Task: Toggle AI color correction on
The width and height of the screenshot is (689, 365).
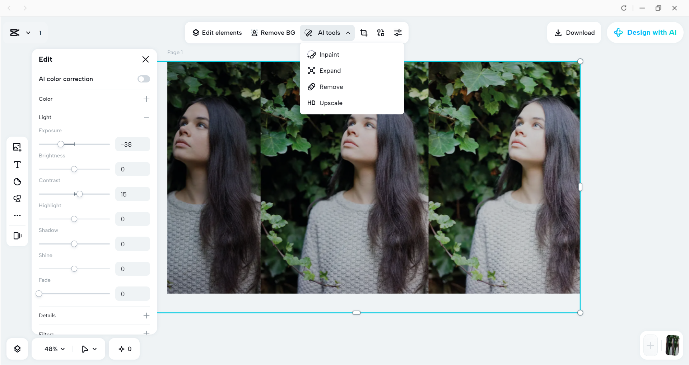Action: tap(143, 79)
